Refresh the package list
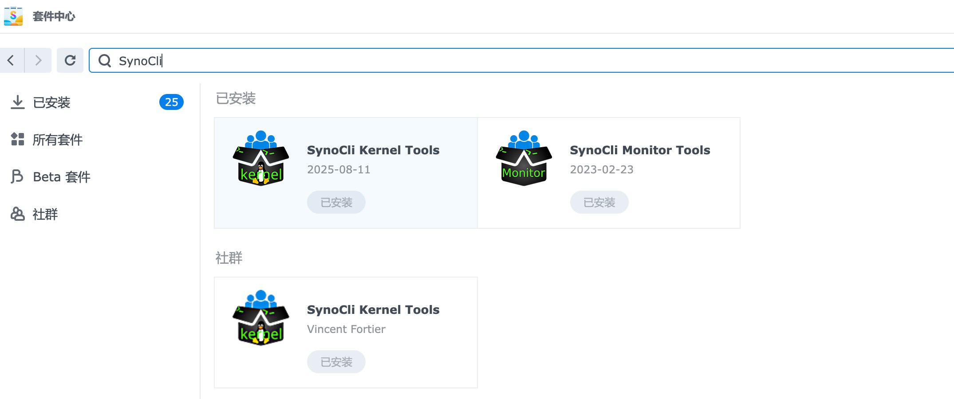The image size is (954, 399). coord(70,60)
